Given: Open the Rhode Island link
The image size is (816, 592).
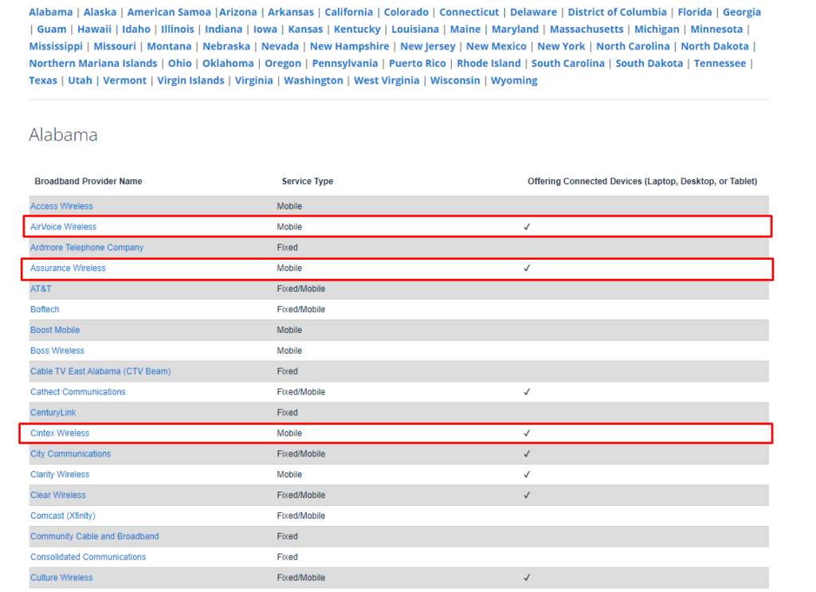Looking at the screenshot, I should pyautogui.click(x=488, y=64).
